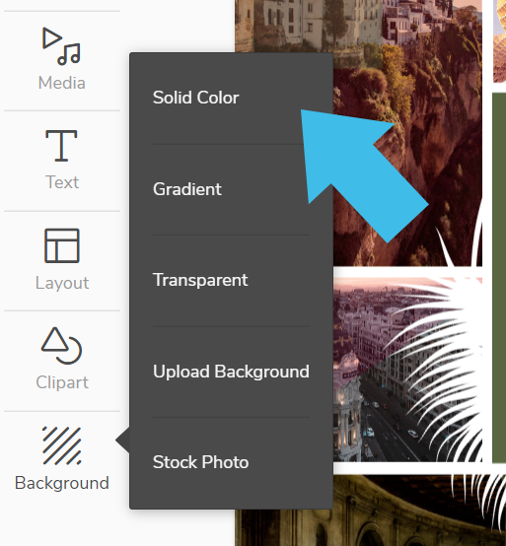
Task: Select the Text tool T icon
Action: pyautogui.click(x=61, y=146)
